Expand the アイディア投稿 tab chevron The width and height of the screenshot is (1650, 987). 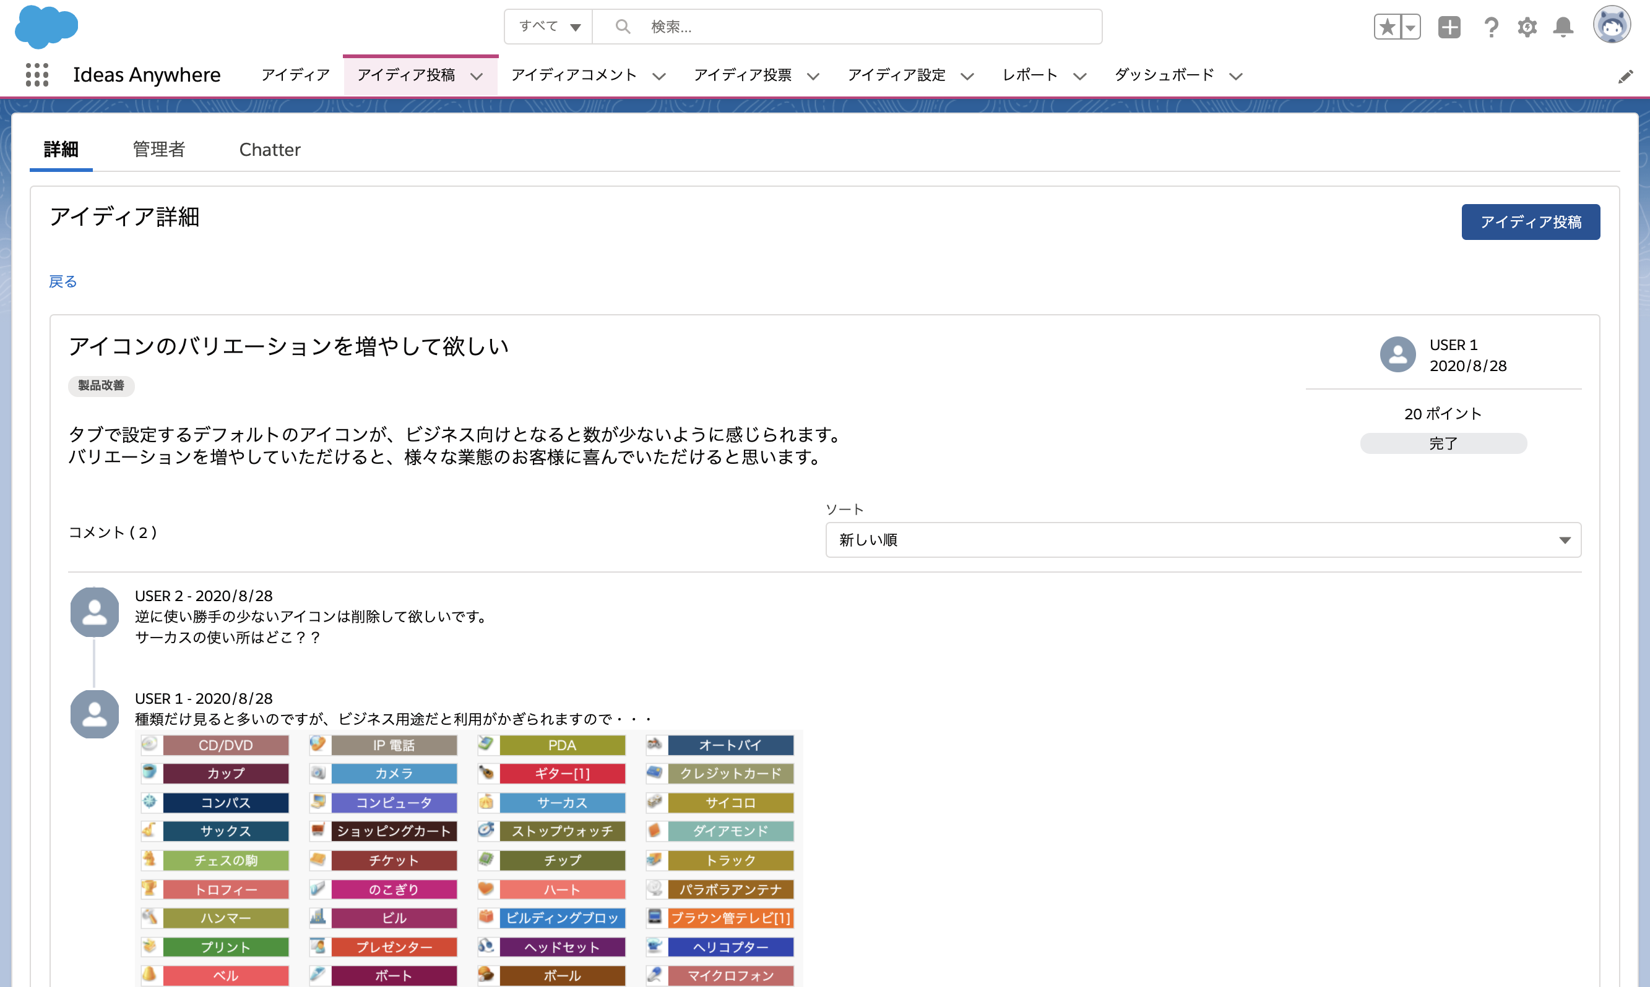477,77
